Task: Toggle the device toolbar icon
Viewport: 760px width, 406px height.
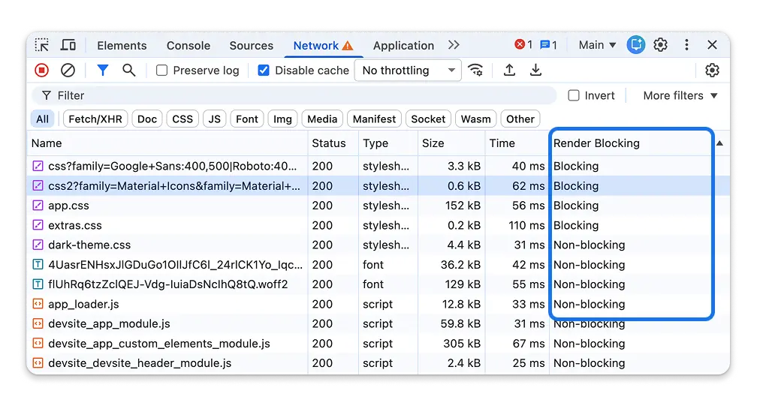Action: click(x=68, y=45)
